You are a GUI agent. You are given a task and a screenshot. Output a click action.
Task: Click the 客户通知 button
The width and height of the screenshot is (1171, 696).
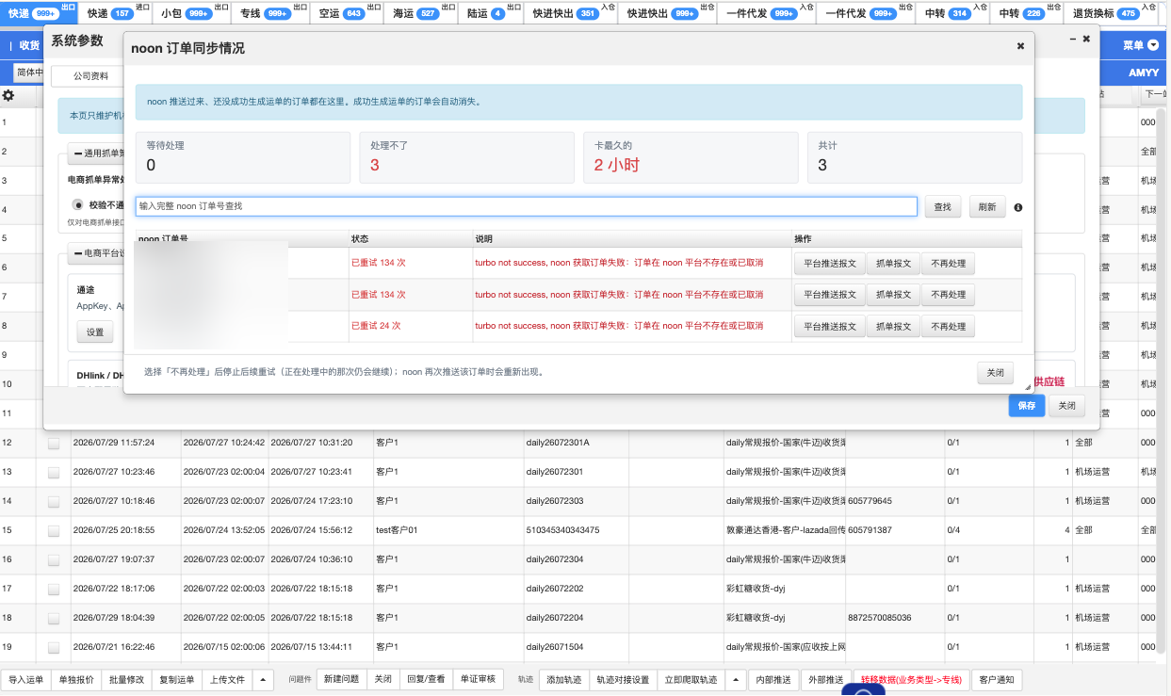click(996, 680)
